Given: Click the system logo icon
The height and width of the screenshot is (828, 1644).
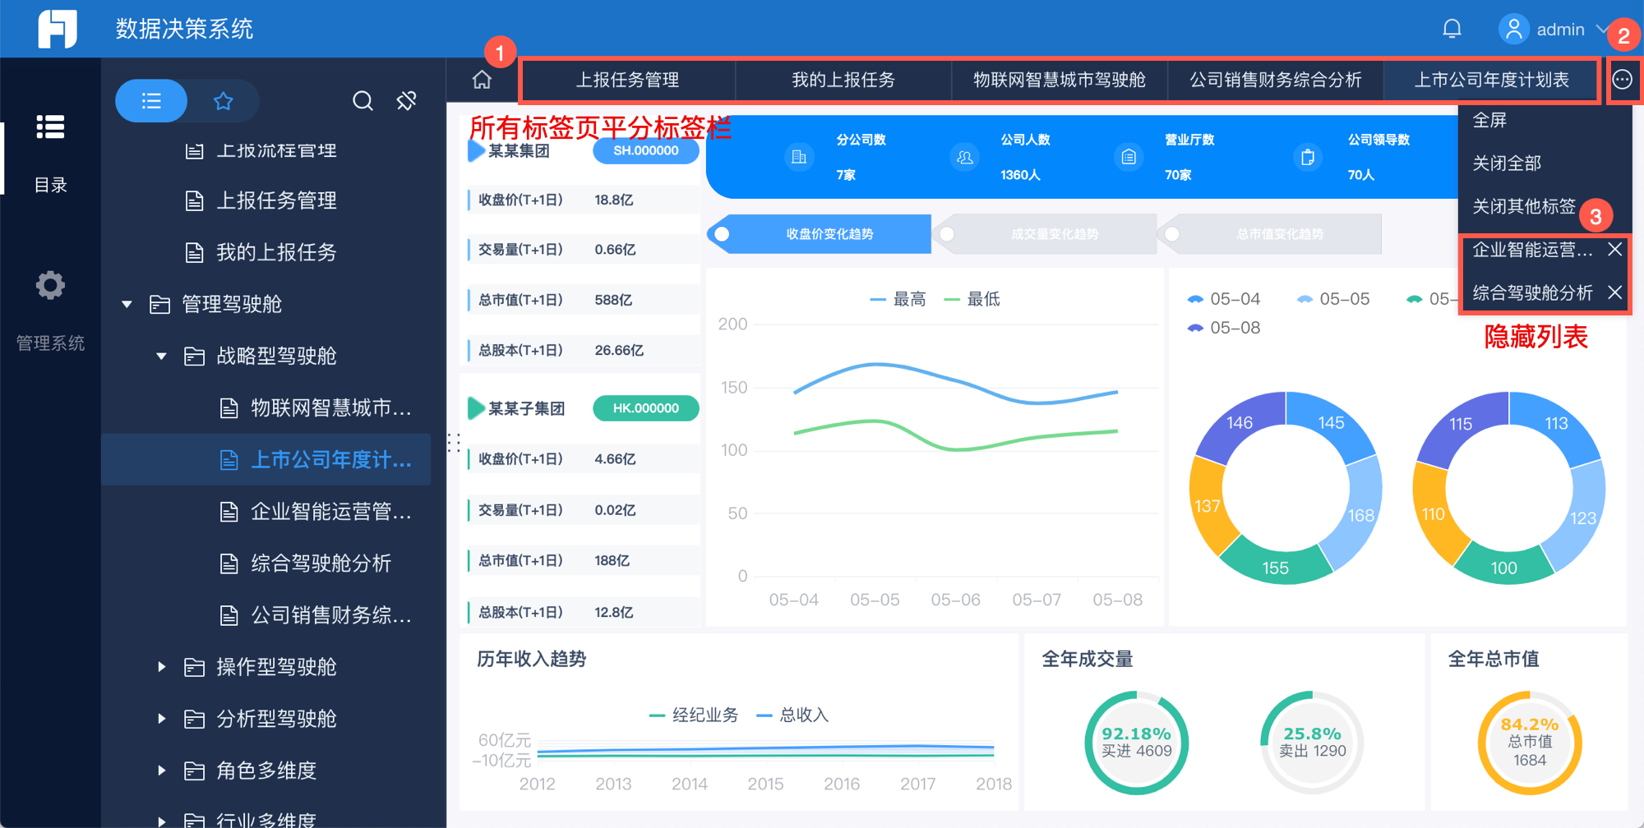Looking at the screenshot, I should click(x=58, y=29).
